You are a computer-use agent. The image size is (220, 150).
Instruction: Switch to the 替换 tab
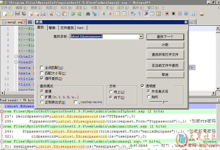[x=52, y=28]
